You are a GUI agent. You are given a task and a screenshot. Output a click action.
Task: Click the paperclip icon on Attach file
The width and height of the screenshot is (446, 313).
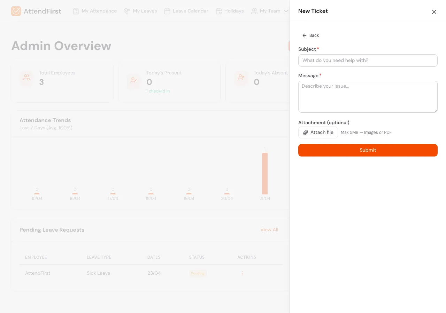tap(306, 133)
